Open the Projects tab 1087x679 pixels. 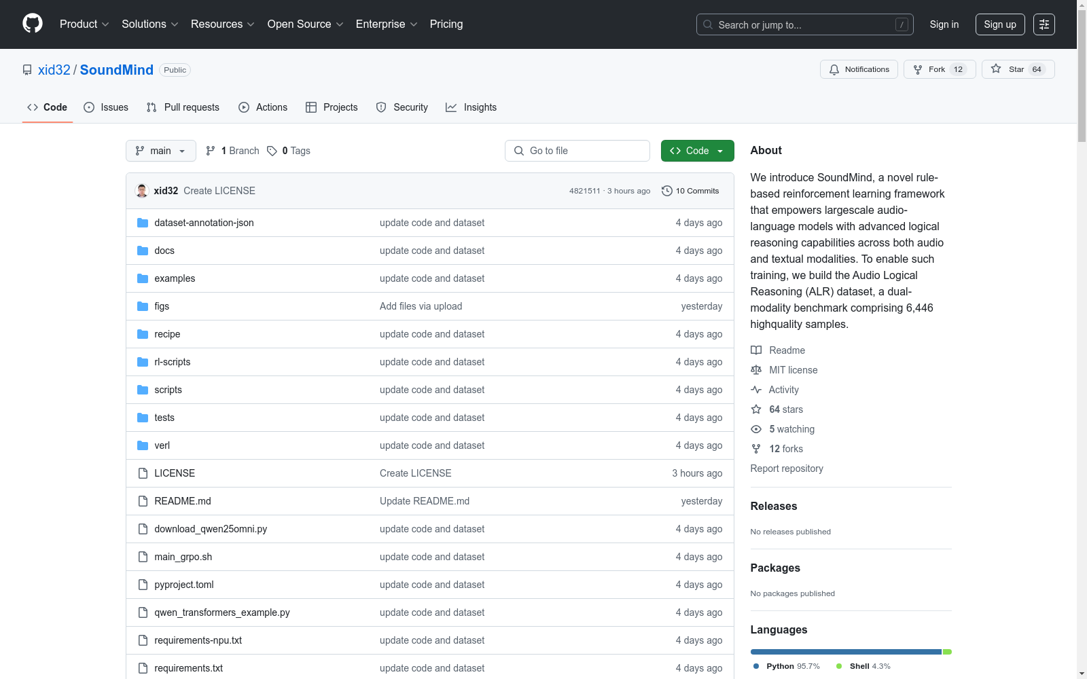click(x=332, y=107)
